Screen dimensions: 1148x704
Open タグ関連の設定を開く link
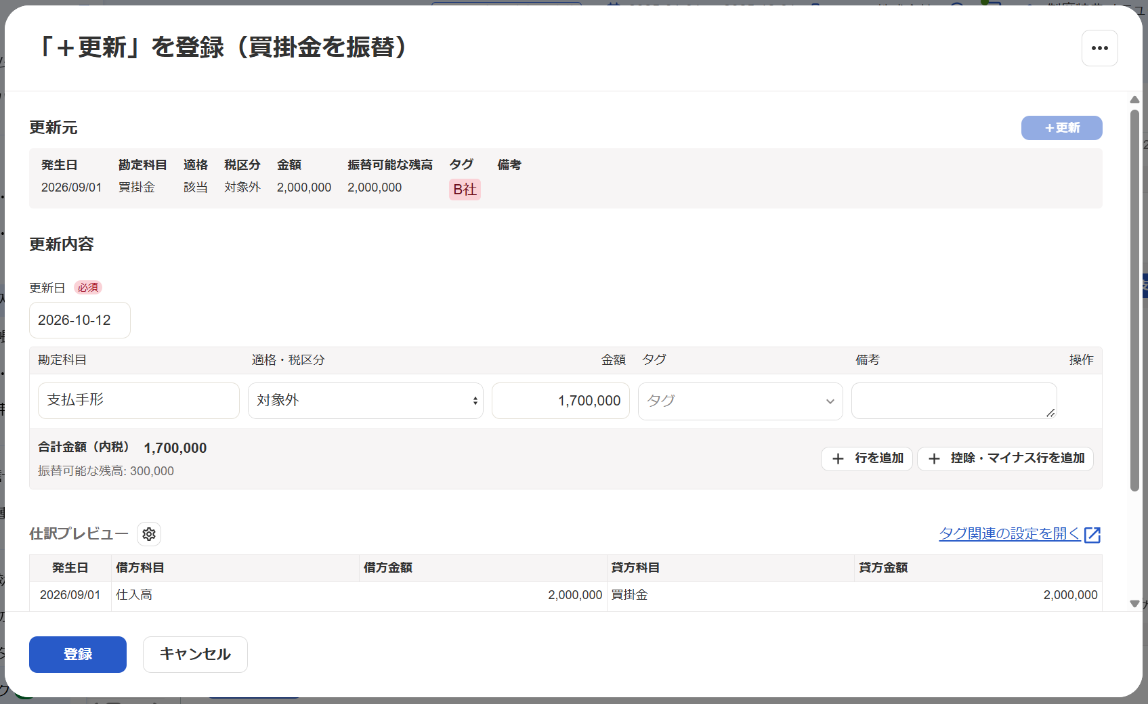point(1010,534)
